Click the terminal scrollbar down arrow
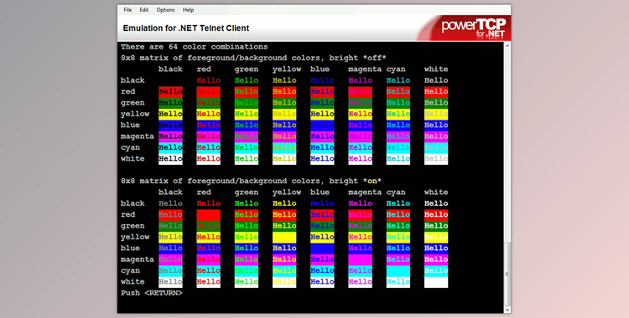Image resolution: width=629 pixels, height=318 pixels. point(507,310)
